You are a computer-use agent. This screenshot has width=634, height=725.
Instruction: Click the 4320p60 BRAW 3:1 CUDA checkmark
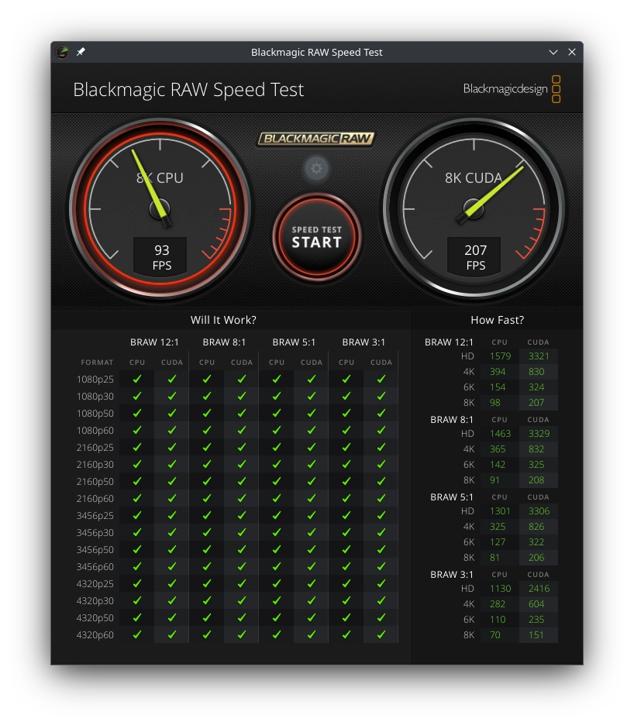pyautogui.click(x=381, y=635)
